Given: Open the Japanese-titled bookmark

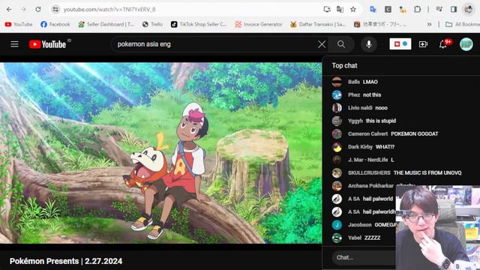Looking at the screenshot, I should pyautogui.click(x=380, y=24).
